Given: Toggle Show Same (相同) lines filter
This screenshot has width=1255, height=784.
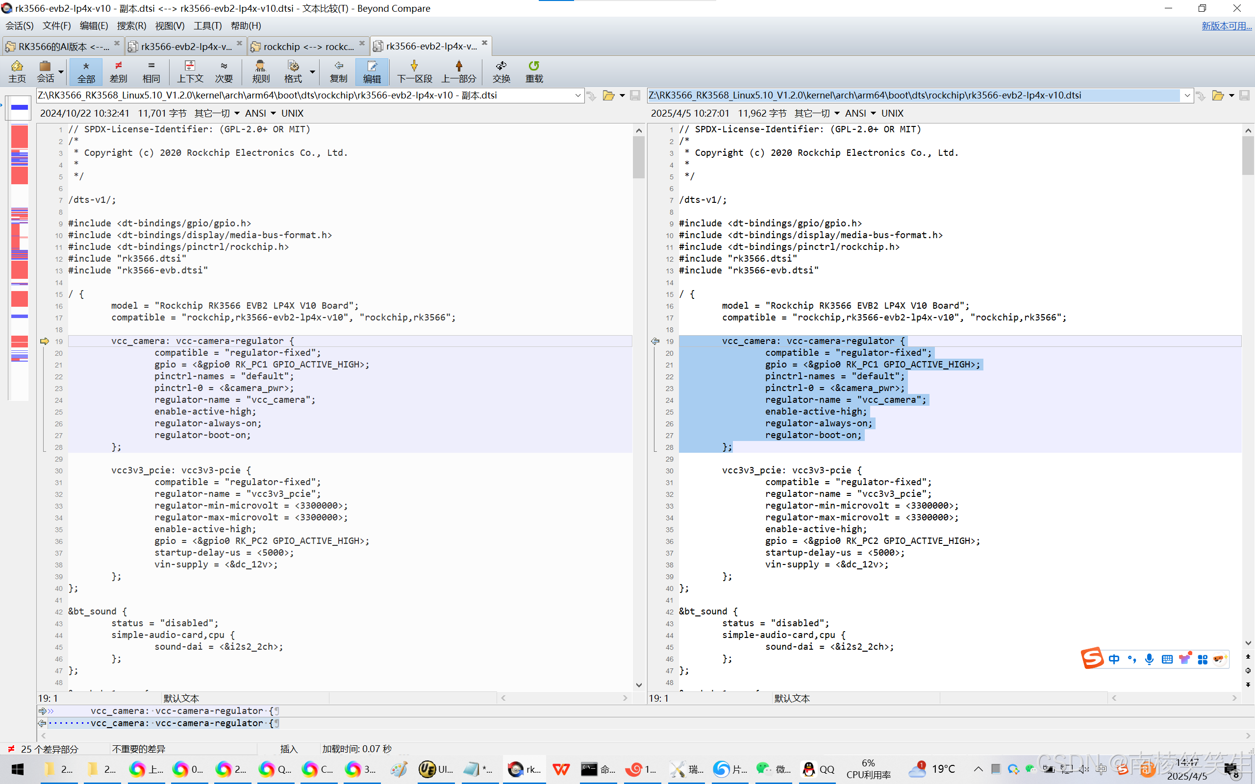Looking at the screenshot, I should point(151,71).
